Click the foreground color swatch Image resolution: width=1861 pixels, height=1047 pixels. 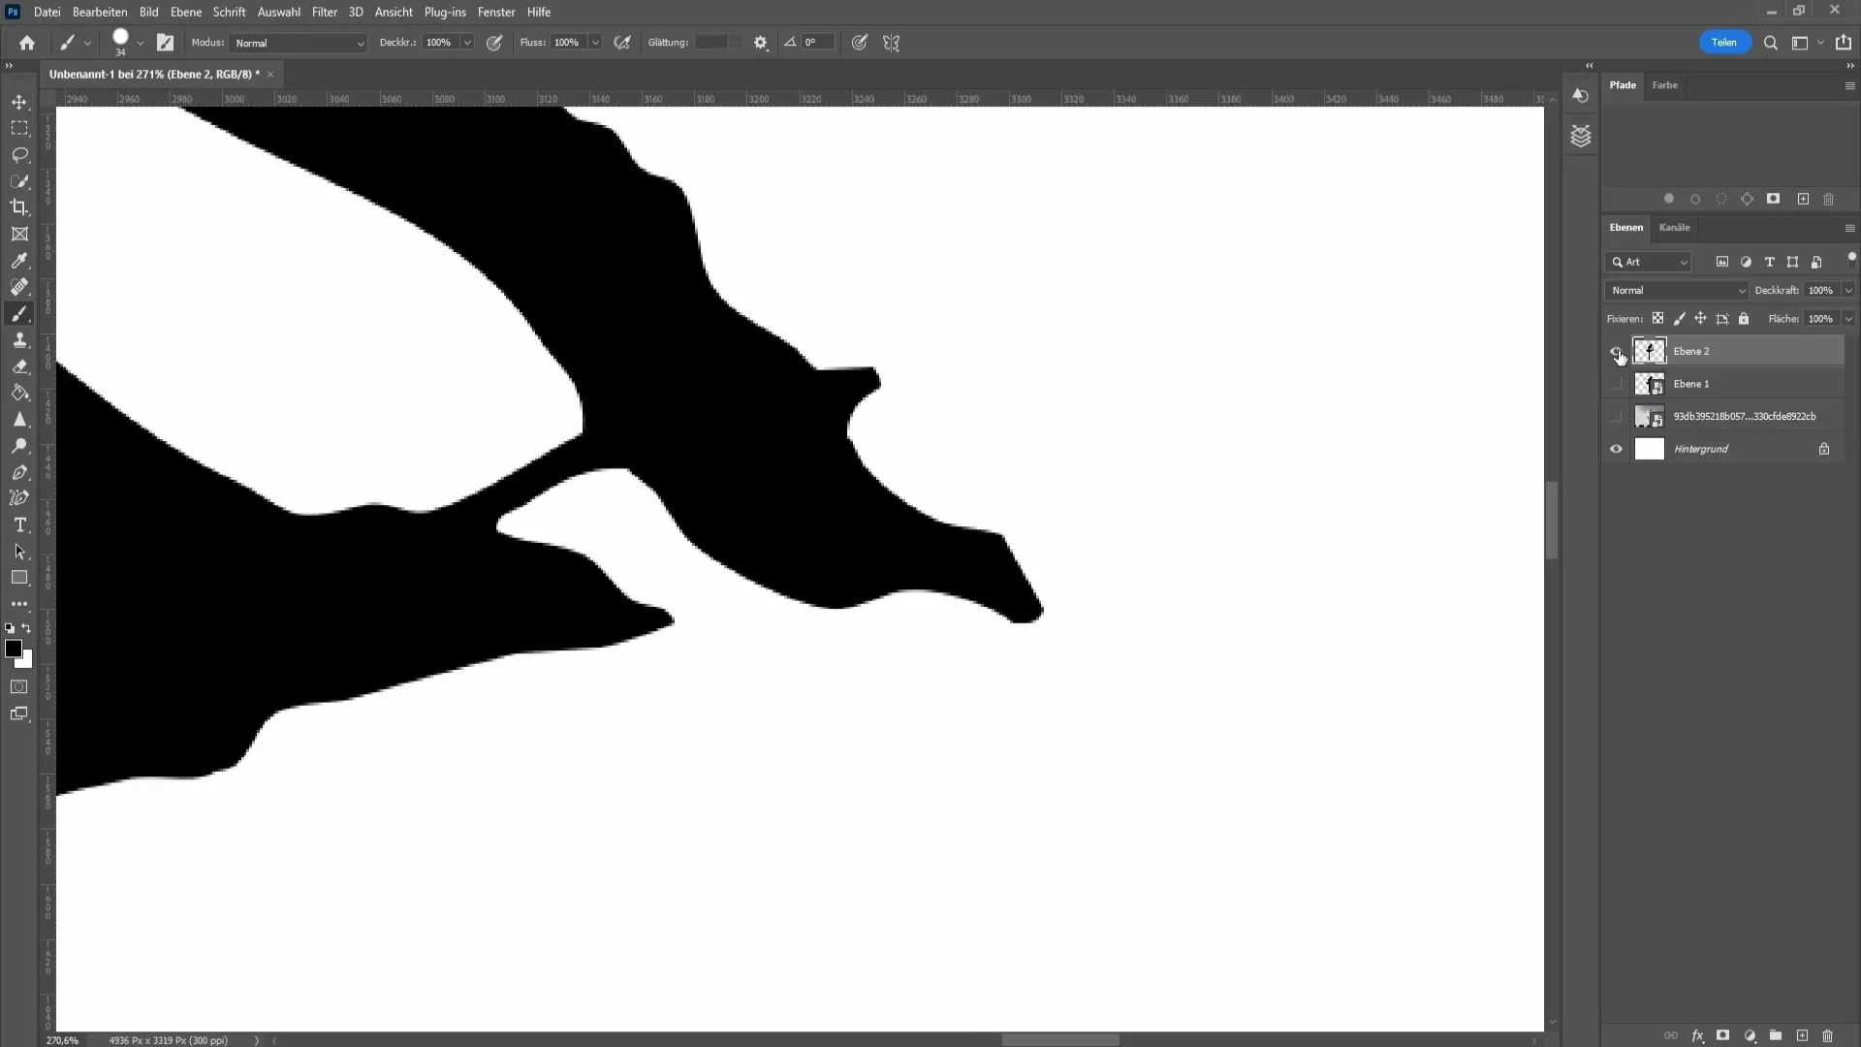[13, 649]
